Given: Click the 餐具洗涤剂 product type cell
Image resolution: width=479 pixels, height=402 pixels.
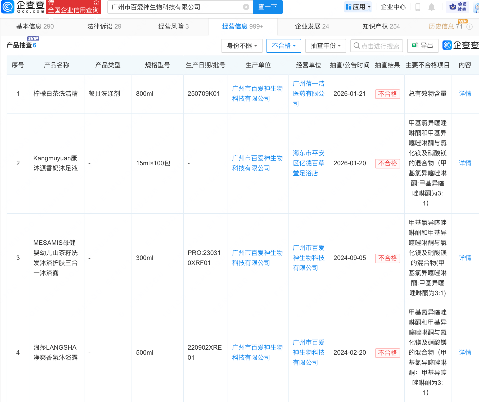Looking at the screenshot, I should tap(104, 94).
